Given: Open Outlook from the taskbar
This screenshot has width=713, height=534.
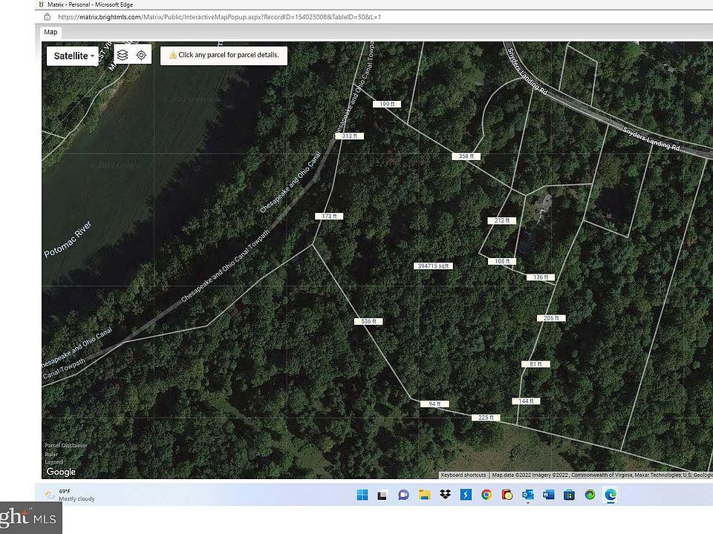Looking at the screenshot, I should coord(528,495).
